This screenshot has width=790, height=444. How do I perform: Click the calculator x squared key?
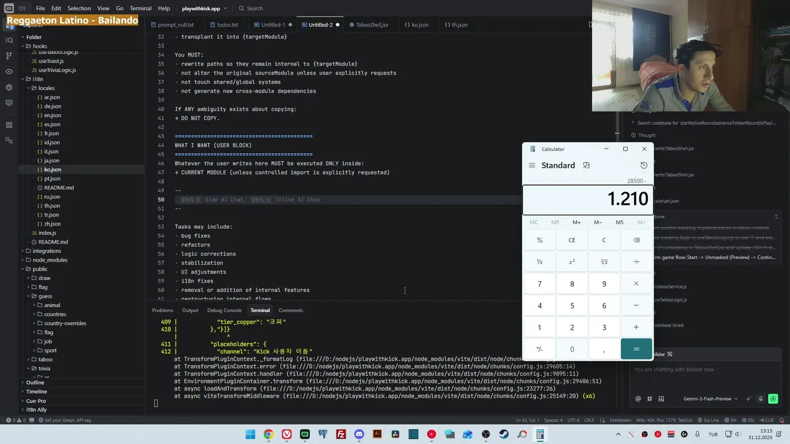click(572, 262)
